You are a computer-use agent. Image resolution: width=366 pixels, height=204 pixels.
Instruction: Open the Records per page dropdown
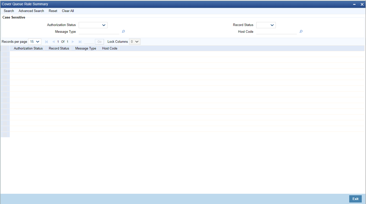[x=35, y=42]
